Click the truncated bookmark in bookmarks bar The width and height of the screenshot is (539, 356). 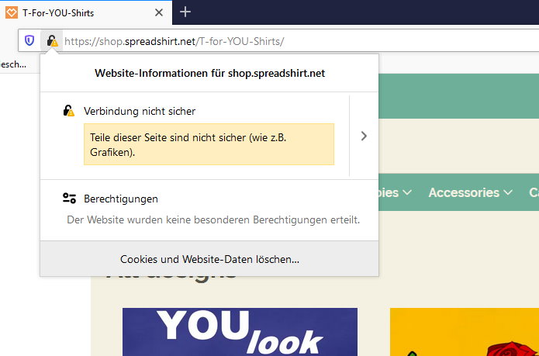13,64
